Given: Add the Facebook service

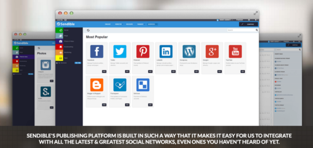Looking at the screenshot, I should coord(104,71).
